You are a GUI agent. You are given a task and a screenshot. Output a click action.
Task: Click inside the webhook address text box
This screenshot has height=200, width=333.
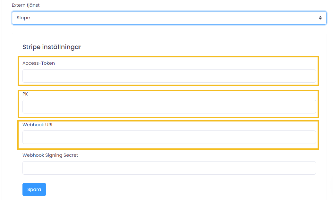click(x=169, y=137)
